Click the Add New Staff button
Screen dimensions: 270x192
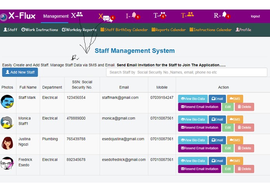click(20, 72)
